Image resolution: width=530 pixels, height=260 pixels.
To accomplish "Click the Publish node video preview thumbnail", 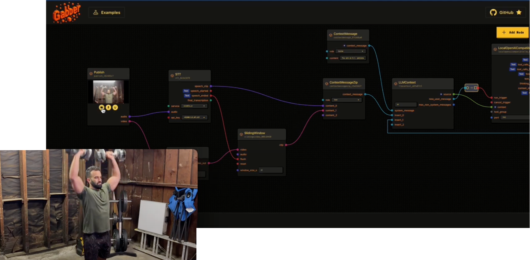I will pos(108,92).
